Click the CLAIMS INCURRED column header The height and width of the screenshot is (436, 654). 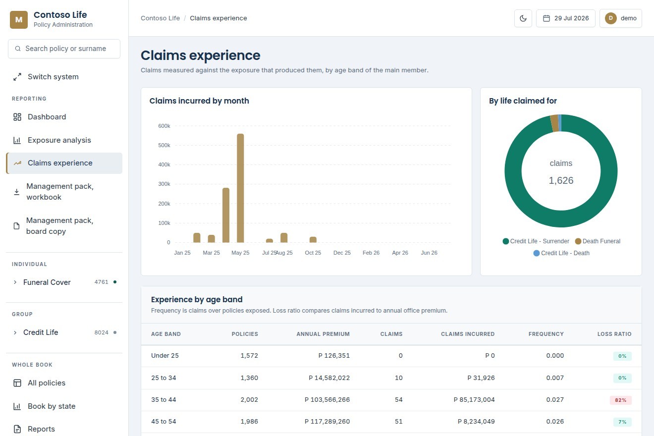(468, 334)
